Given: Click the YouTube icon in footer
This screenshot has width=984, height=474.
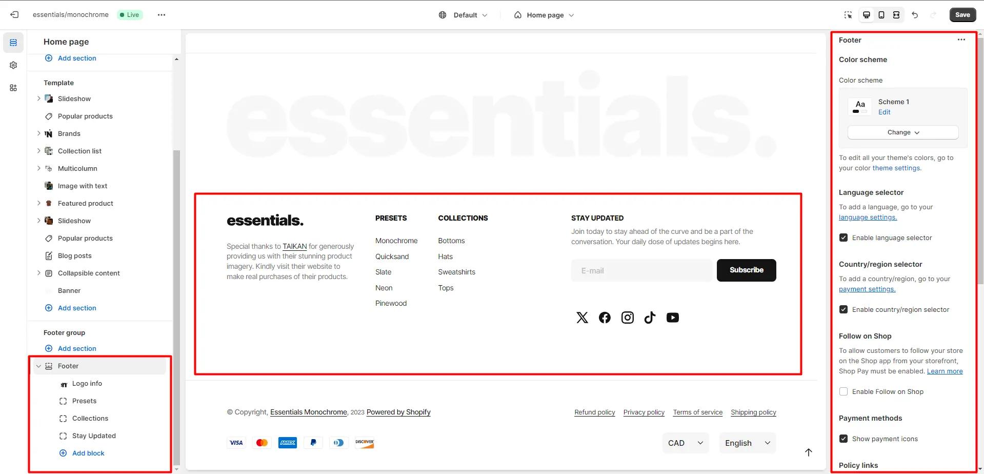Looking at the screenshot, I should click(672, 318).
